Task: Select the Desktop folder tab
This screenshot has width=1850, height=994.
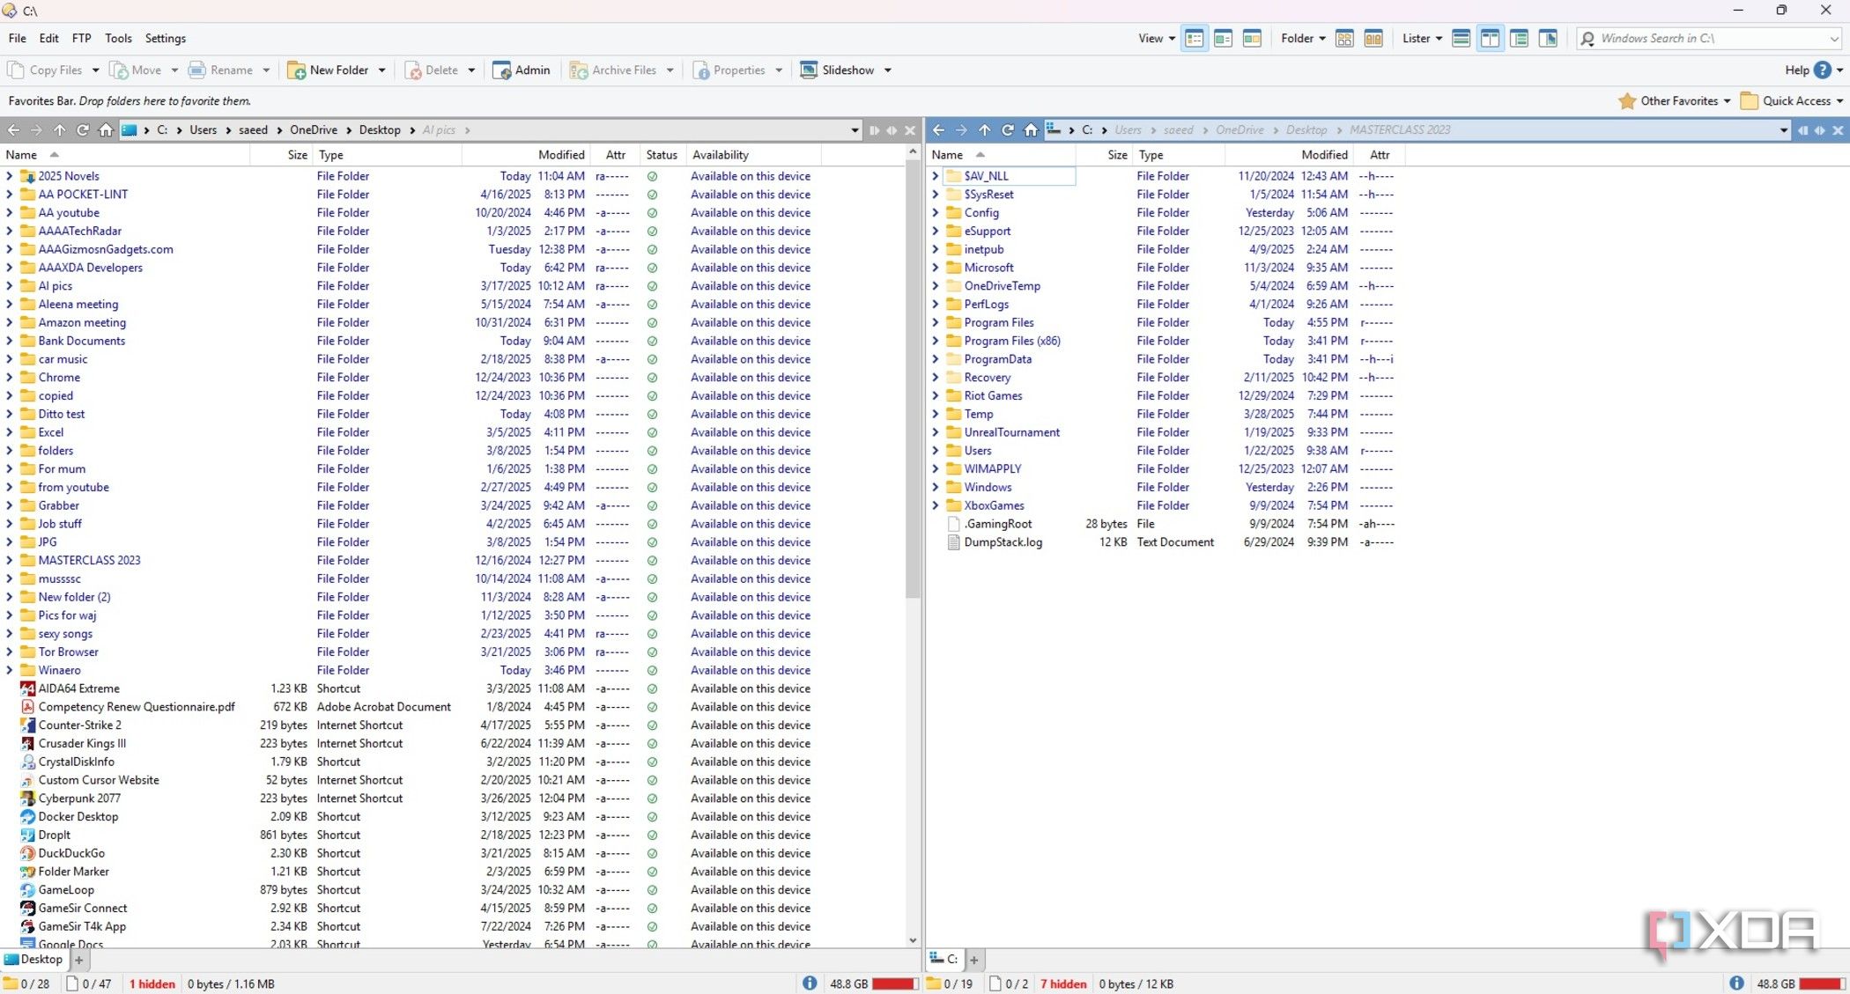Action: click(34, 960)
